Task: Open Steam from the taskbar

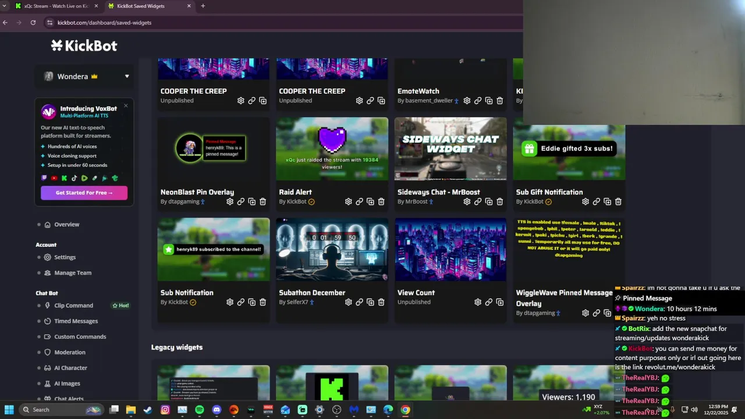Action: click(148, 410)
